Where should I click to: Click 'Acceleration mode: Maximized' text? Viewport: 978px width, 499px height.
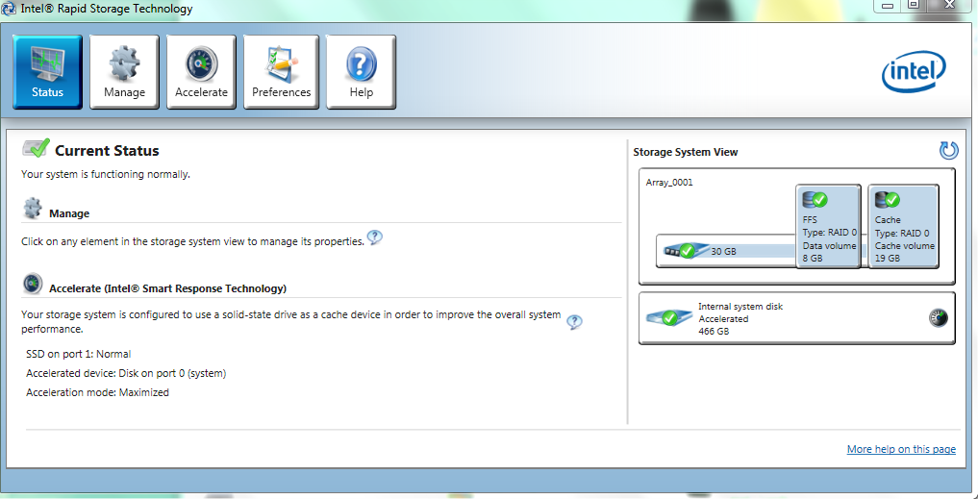coord(97,392)
